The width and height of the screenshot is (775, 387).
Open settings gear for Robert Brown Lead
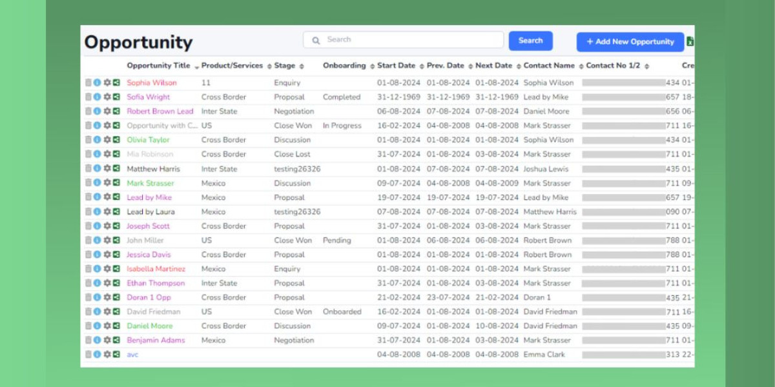pos(107,111)
